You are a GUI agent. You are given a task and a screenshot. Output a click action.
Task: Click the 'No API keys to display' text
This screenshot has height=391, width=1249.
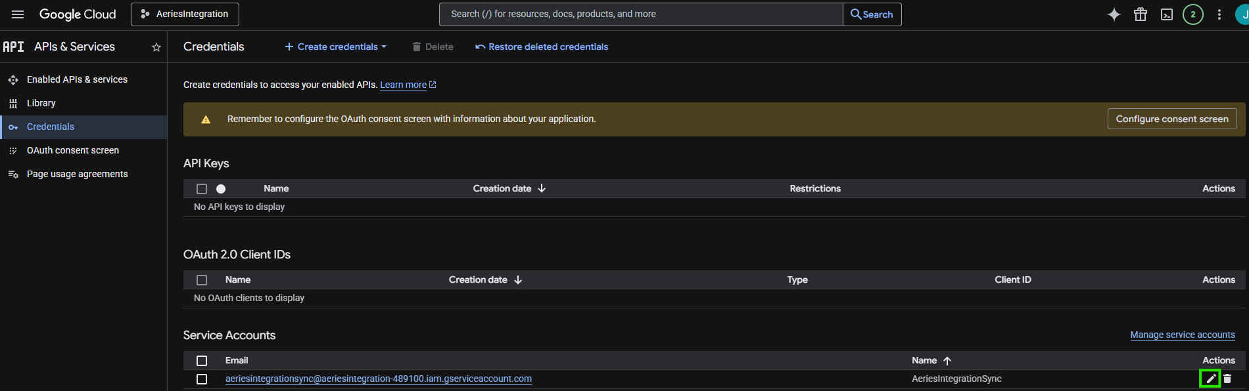(239, 207)
